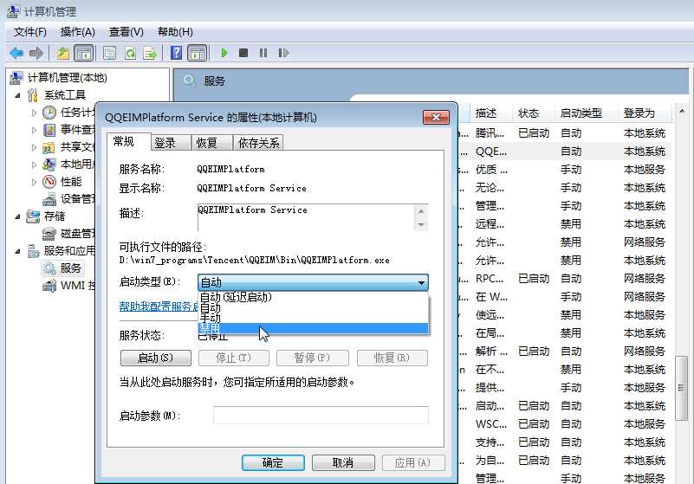Choose 自动(延迟启动) from startup type list
The width and height of the screenshot is (694, 484).
click(313, 297)
